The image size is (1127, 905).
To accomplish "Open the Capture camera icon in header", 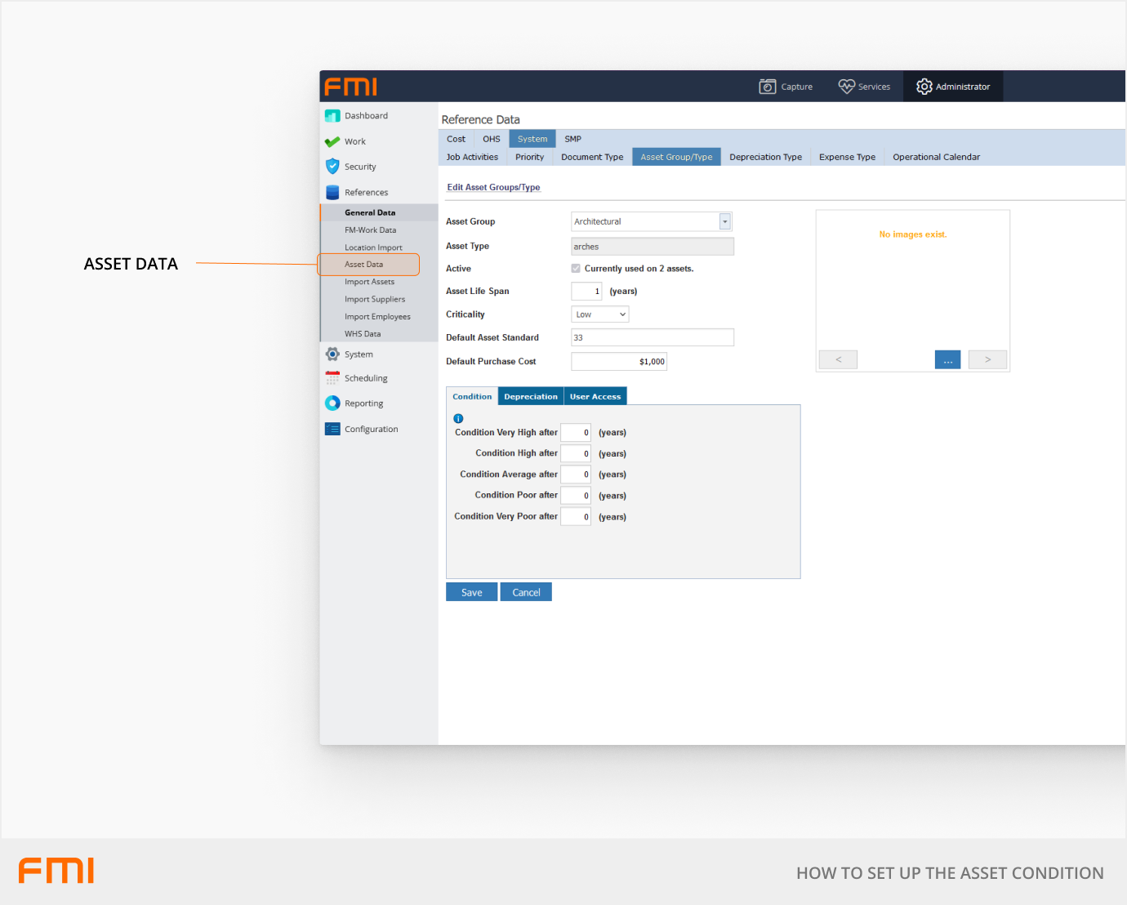I will [767, 87].
